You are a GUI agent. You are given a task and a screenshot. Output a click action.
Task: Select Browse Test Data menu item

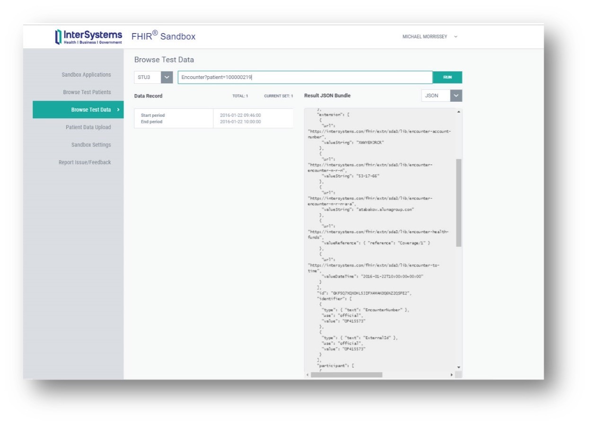pos(78,110)
